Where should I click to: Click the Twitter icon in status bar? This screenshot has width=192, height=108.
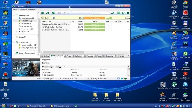[122, 79]
